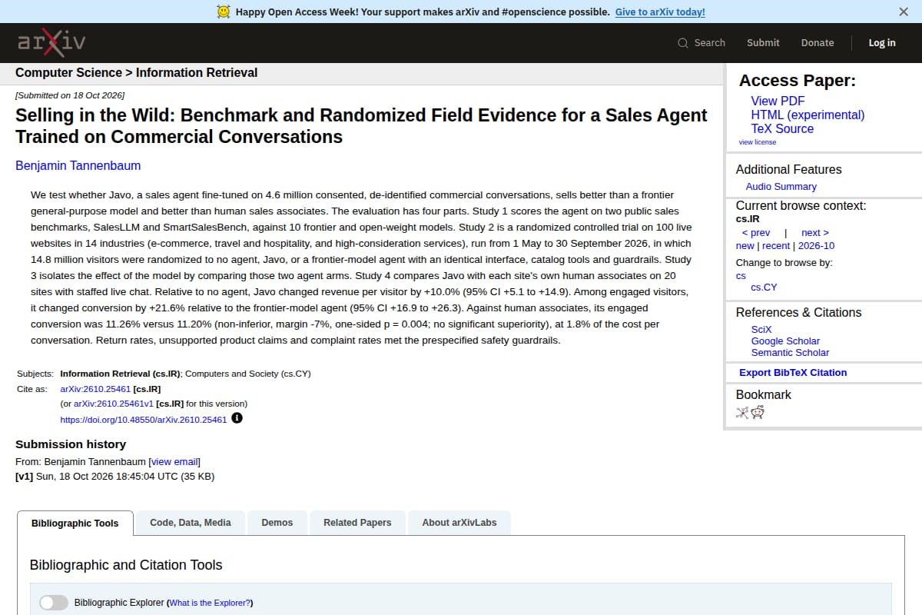
Task: Click the Search text in header
Action: 710,43
